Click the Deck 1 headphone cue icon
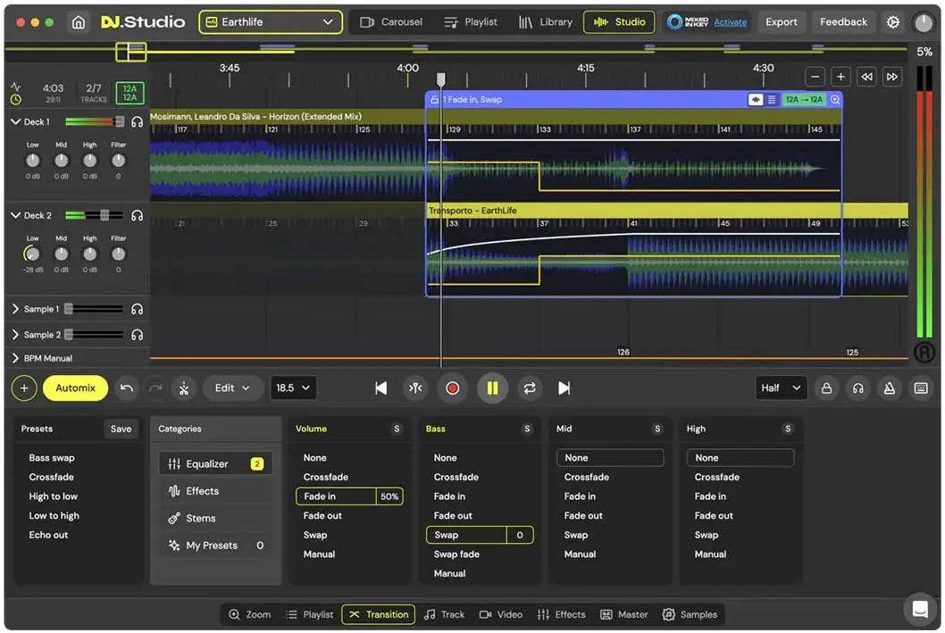Screen dimensions: 945x633 tap(138, 121)
